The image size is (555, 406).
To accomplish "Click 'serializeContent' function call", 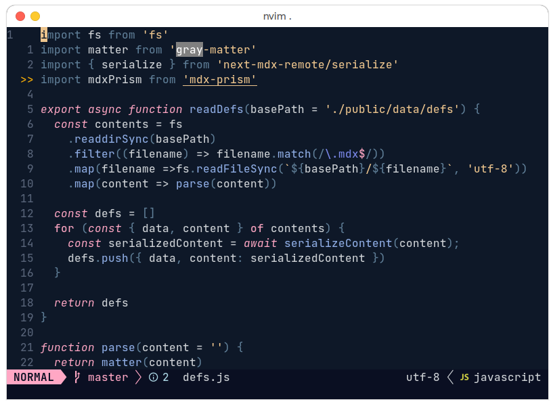I will [x=338, y=243].
